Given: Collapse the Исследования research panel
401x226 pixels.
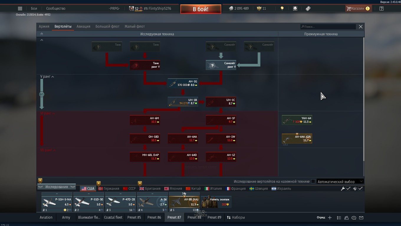Looking at the screenshot, I should tap(57, 187).
